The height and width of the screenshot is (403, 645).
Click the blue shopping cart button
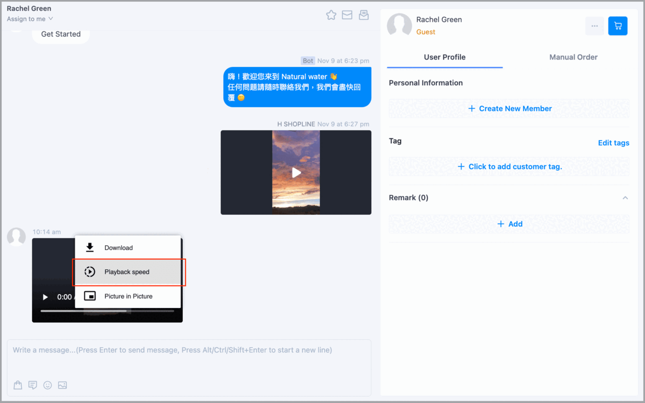[x=618, y=26]
